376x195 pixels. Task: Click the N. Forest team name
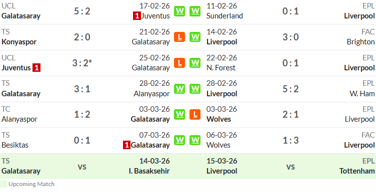click(x=221, y=68)
